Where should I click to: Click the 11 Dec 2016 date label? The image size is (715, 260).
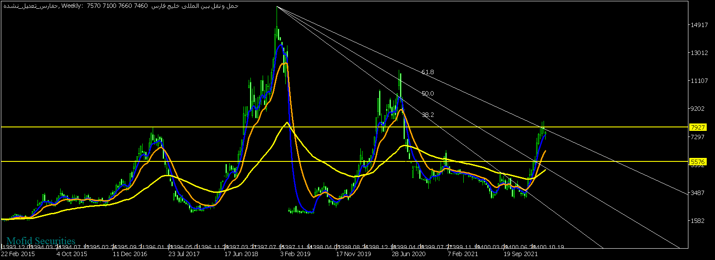click(130, 254)
